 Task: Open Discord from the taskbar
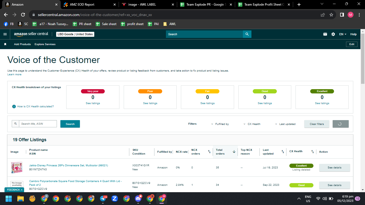tap(138, 199)
